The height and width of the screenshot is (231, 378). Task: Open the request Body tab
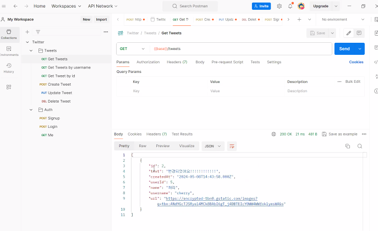coord(200,62)
